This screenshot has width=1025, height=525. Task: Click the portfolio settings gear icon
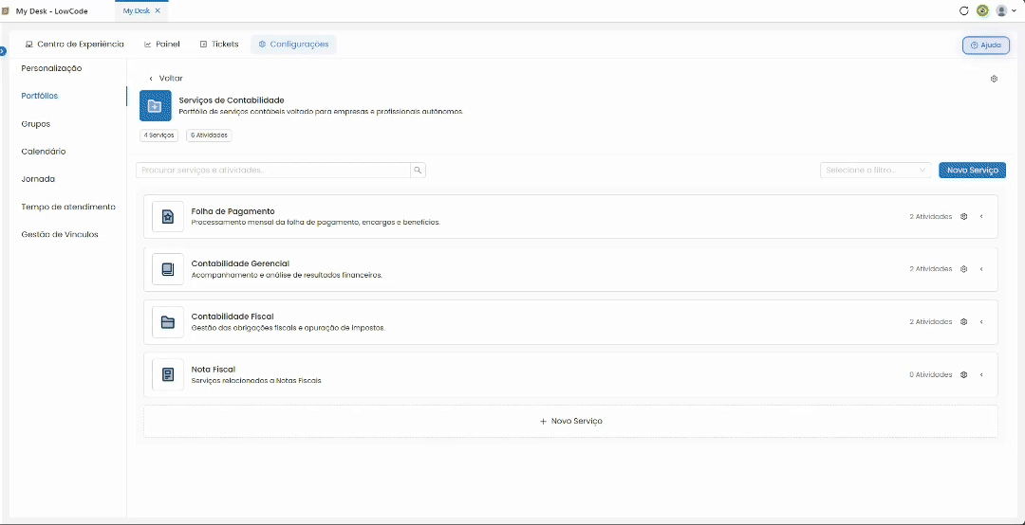pyautogui.click(x=995, y=79)
